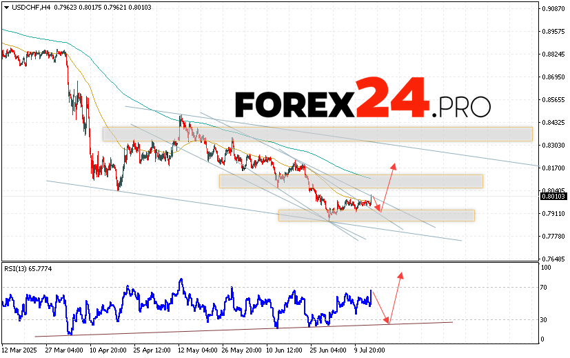Select the 12 Mar 2025 date marker
Viewport: 570px width, 358px height.
coord(21,350)
